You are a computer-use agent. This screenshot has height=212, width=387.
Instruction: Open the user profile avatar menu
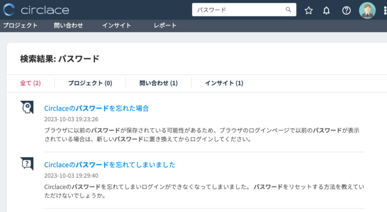[x=367, y=10]
